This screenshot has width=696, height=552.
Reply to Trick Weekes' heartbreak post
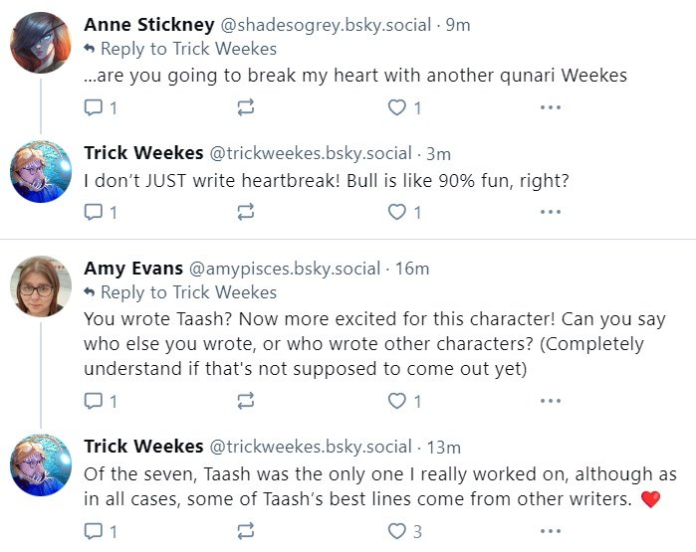point(94,212)
